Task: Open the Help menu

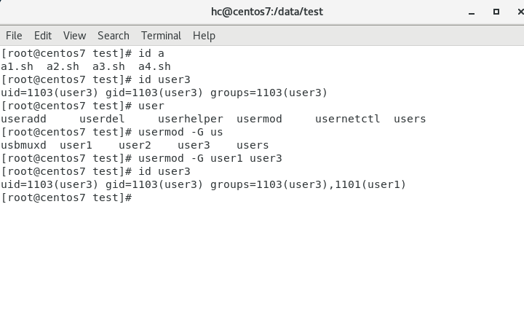Action: tap(204, 36)
